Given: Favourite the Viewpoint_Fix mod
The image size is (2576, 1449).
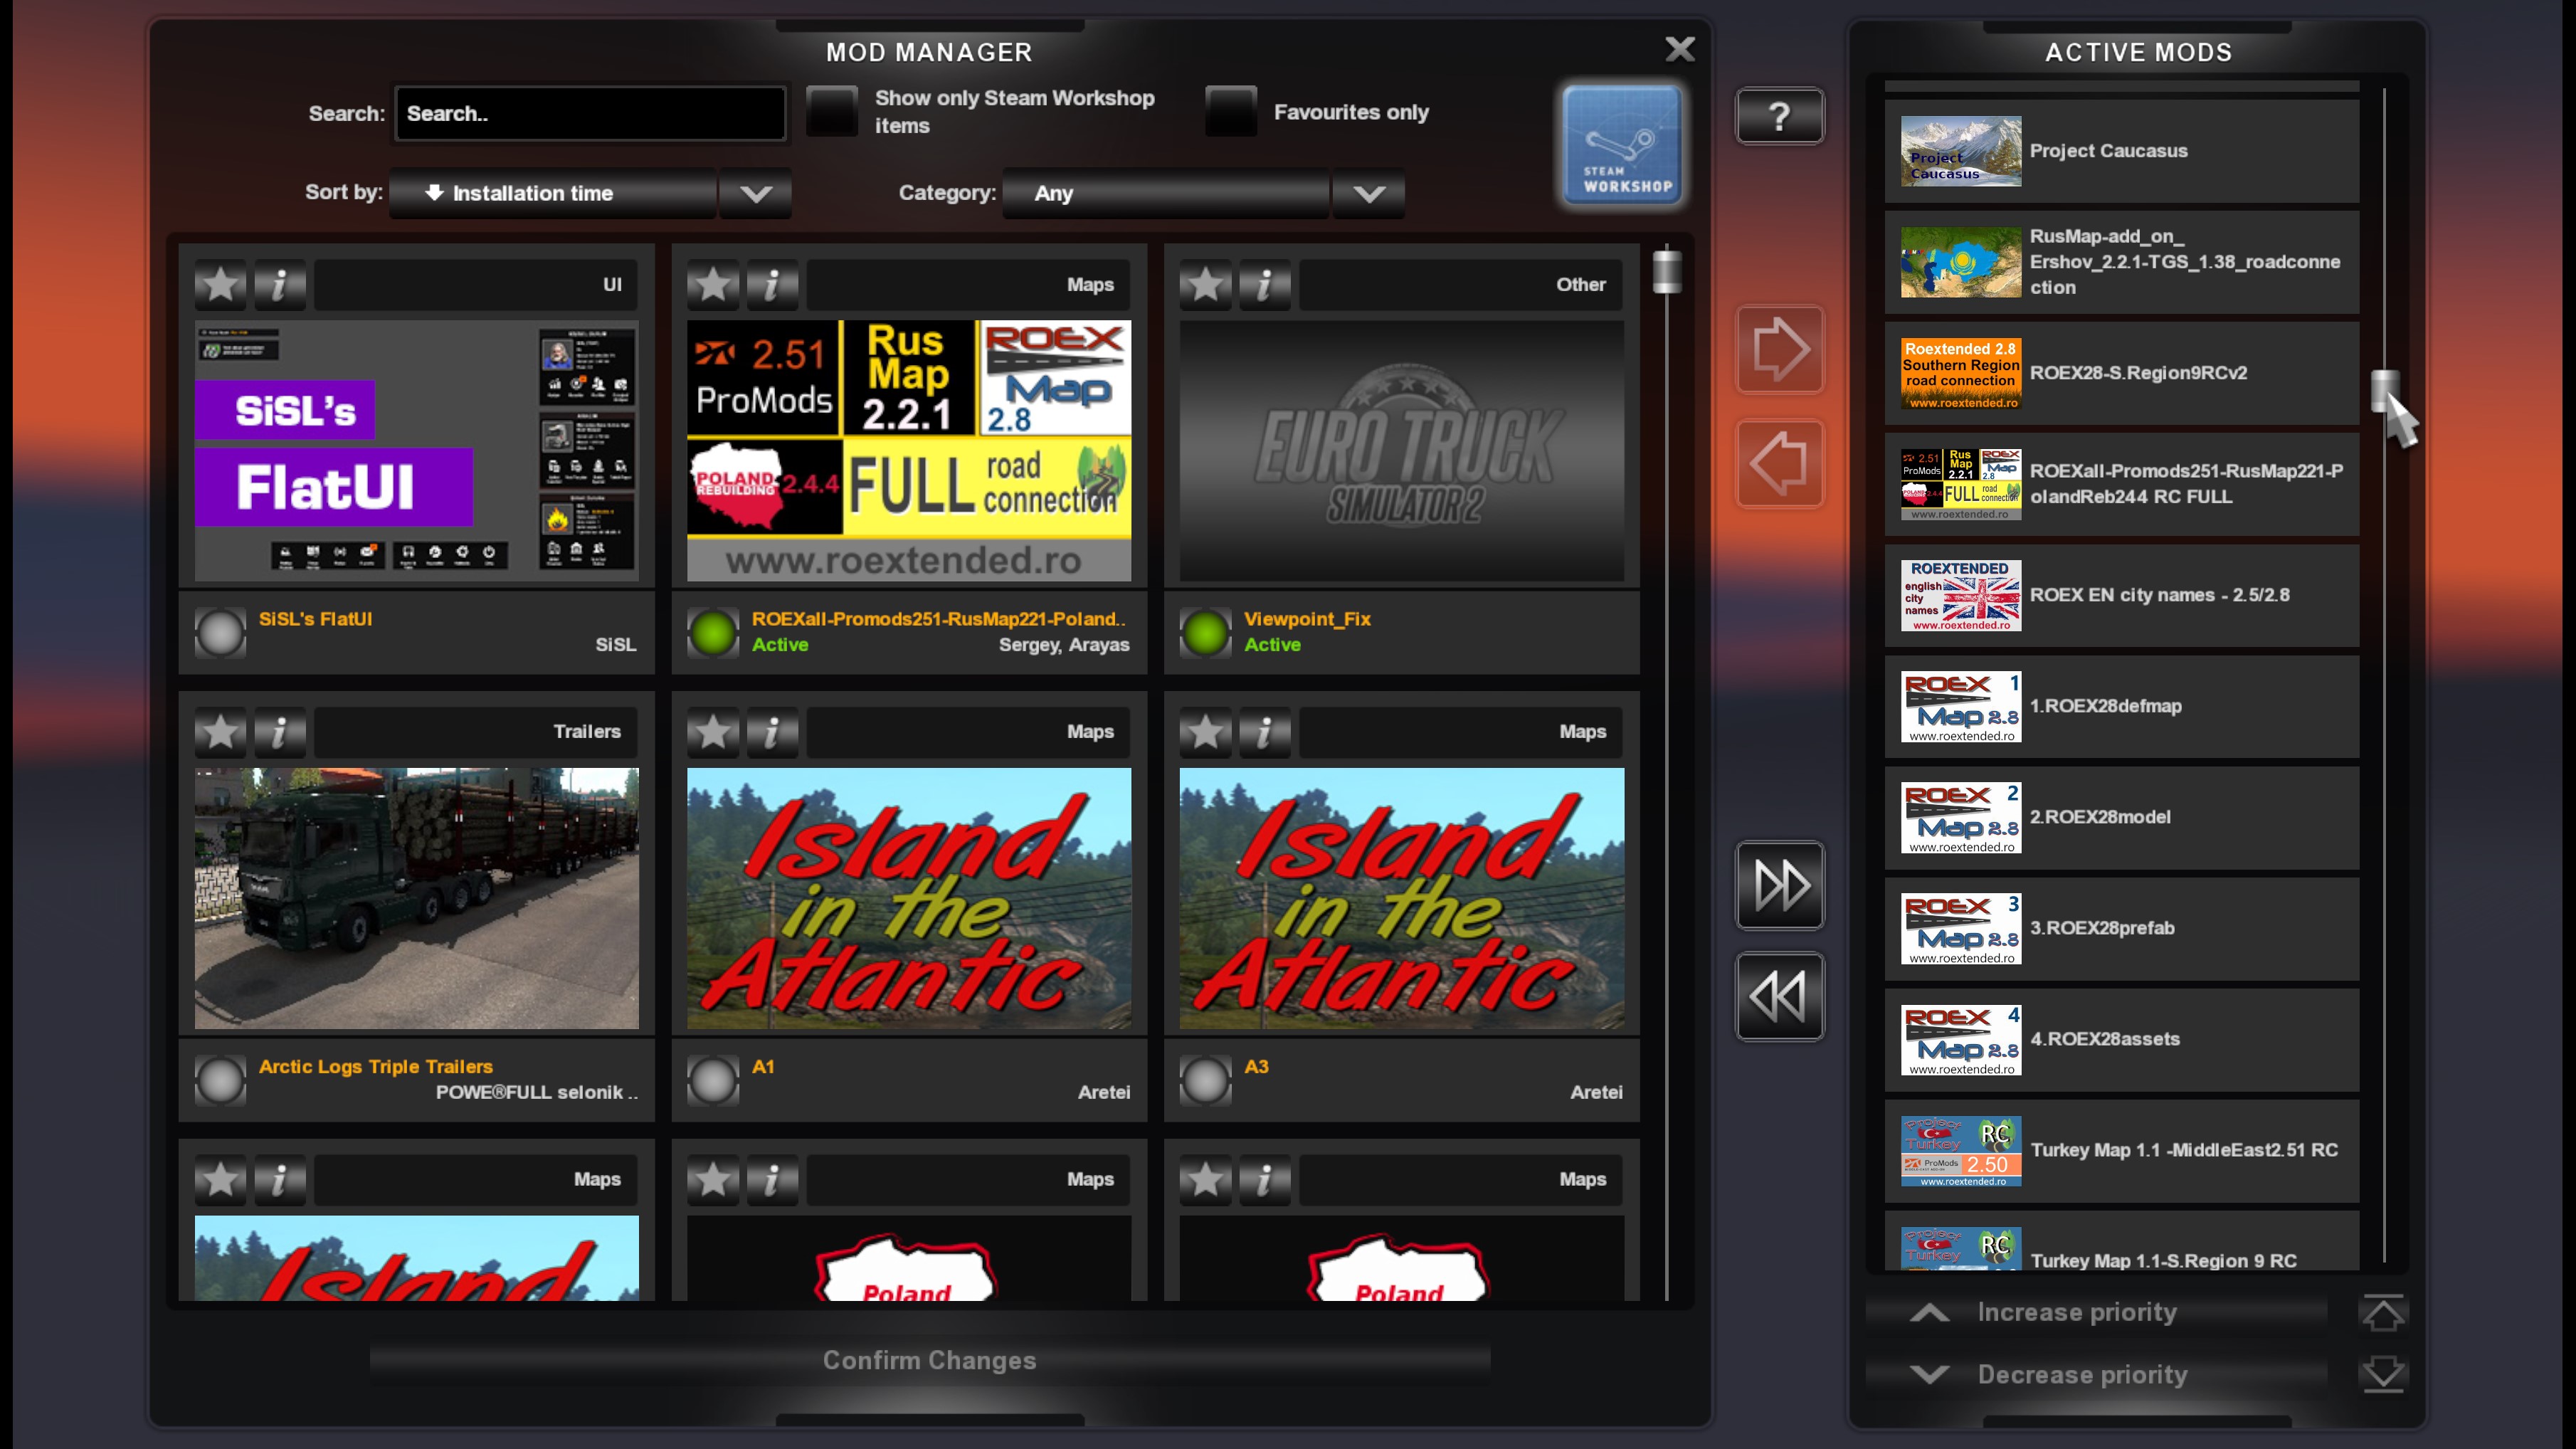Looking at the screenshot, I should pyautogui.click(x=1205, y=285).
